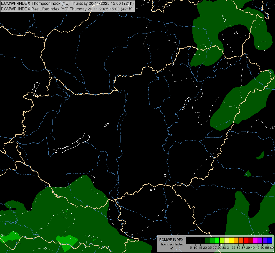Screen dimensions: 275x253
Task: Click the ECMWF-INDEX ThompsonIndex title line
Action: point(67,3)
